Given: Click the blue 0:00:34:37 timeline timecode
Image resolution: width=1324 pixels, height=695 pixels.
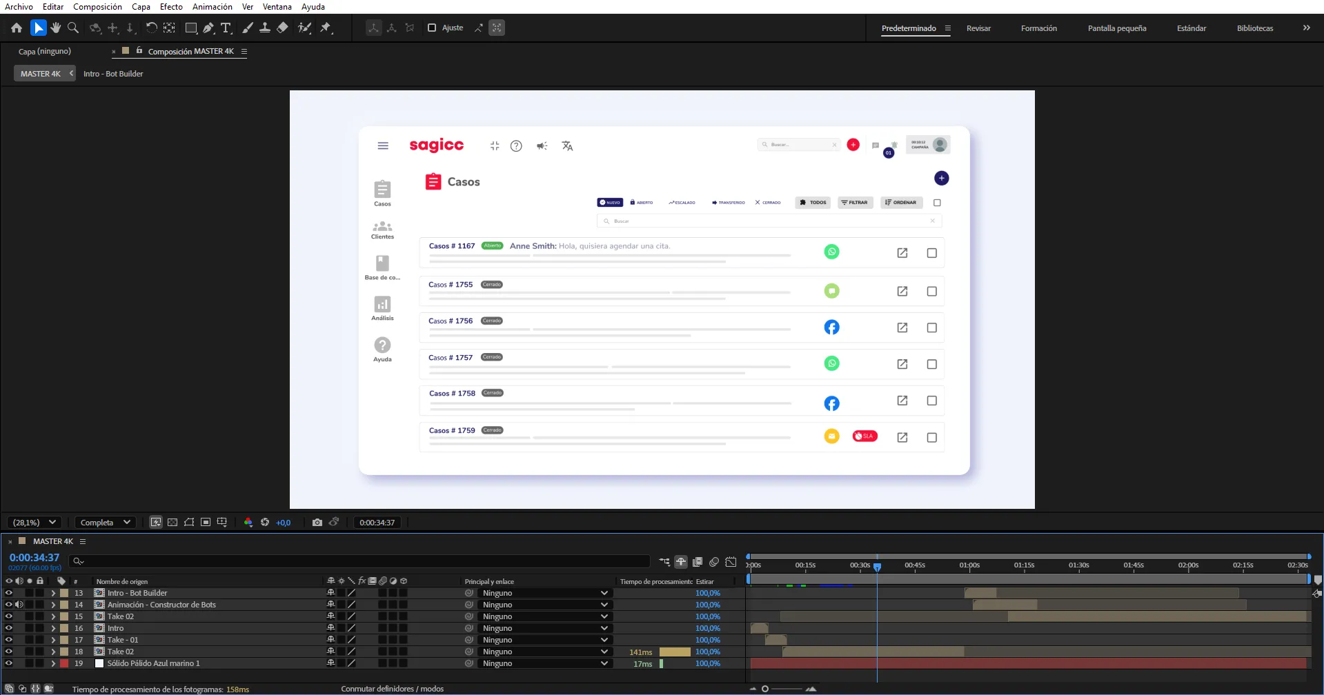Looking at the screenshot, I should pyautogui.click(x=34, y=558).
